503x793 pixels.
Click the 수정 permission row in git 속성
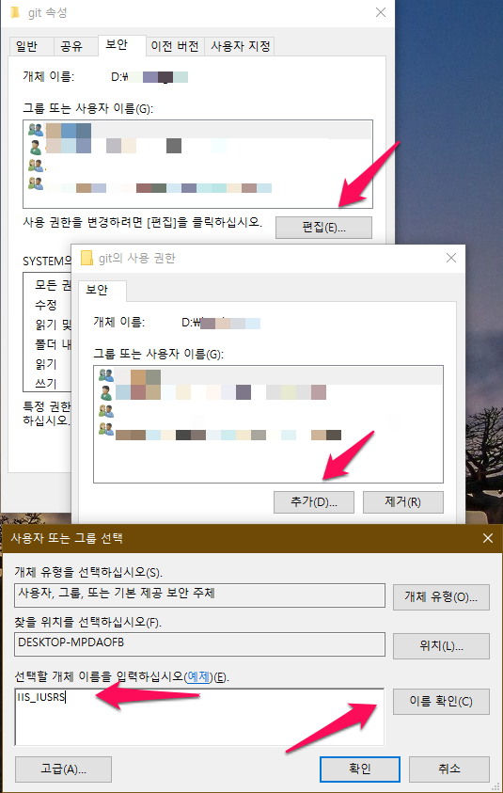pyautogui.click(x=46, y=305)
